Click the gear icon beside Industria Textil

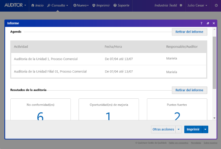coord(181,5)
